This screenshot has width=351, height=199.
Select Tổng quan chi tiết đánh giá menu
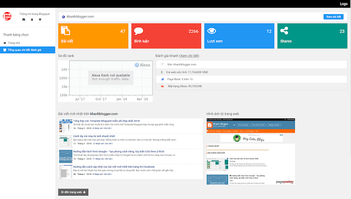(27, 50)
